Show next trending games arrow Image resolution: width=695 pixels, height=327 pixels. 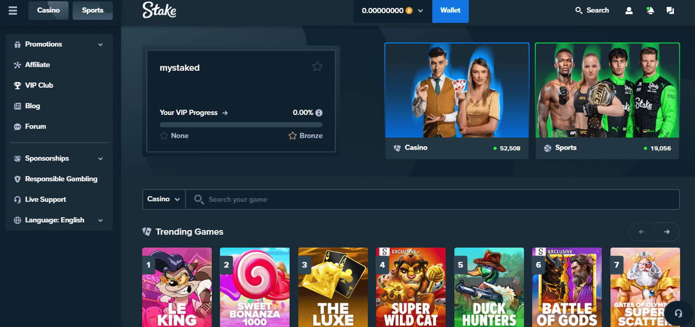tap(667, 232)
